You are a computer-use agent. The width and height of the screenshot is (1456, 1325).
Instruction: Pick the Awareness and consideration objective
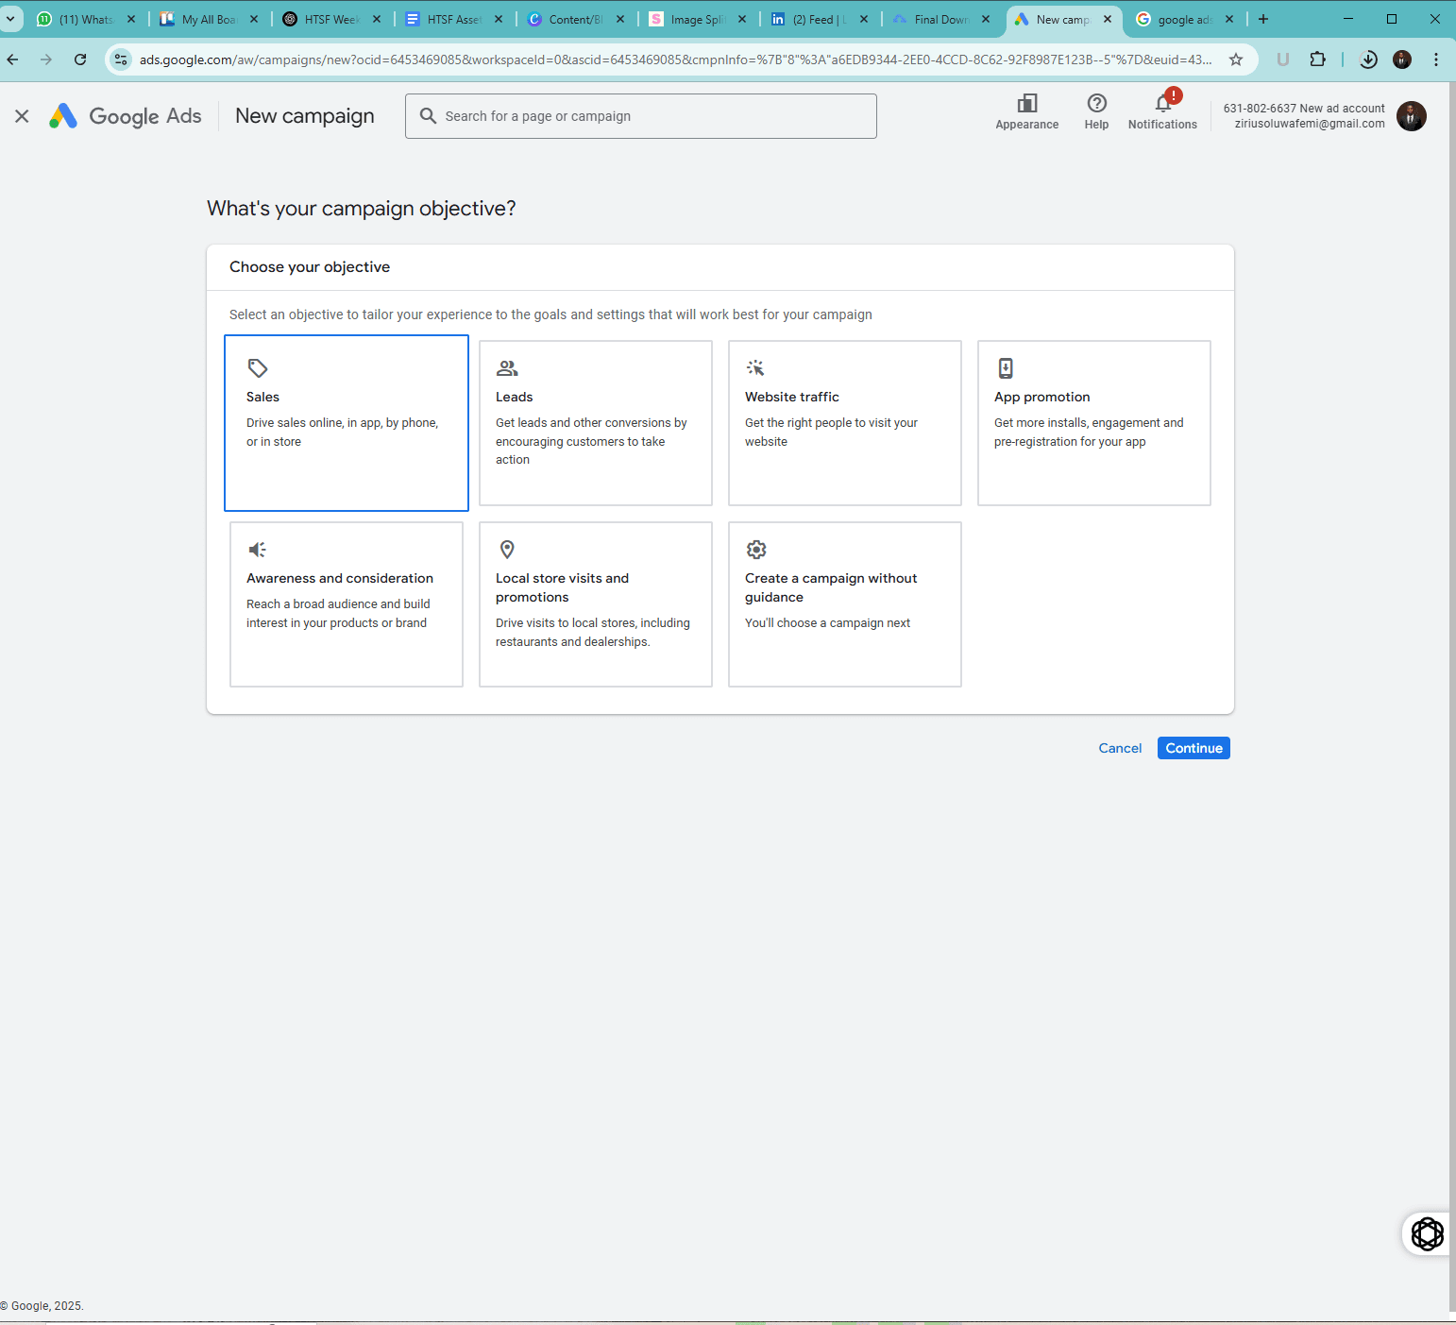(347, 604)
